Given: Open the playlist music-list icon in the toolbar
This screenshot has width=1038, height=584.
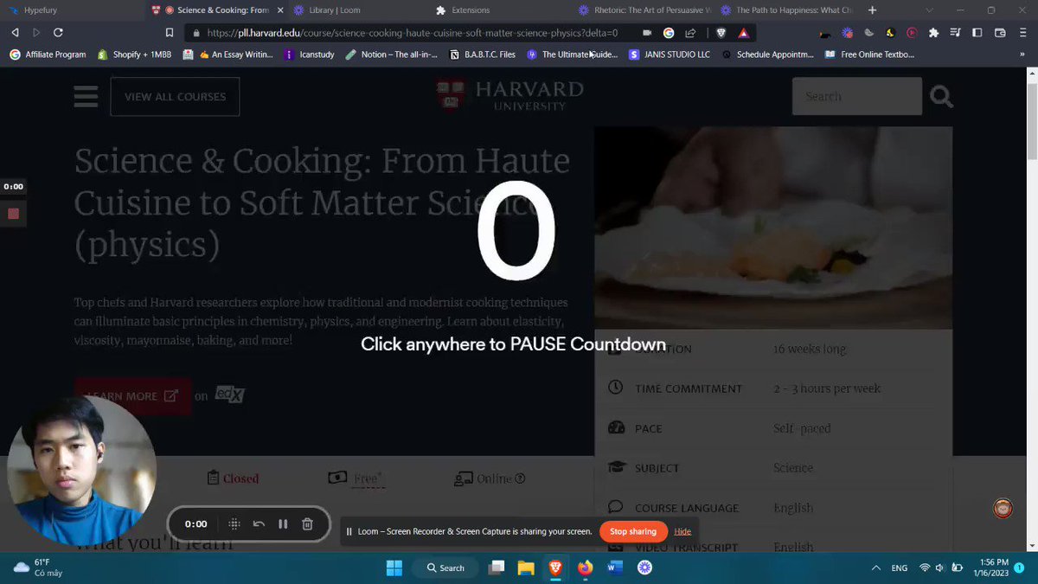Looking at the screenshot, I should tap(955, 33).
